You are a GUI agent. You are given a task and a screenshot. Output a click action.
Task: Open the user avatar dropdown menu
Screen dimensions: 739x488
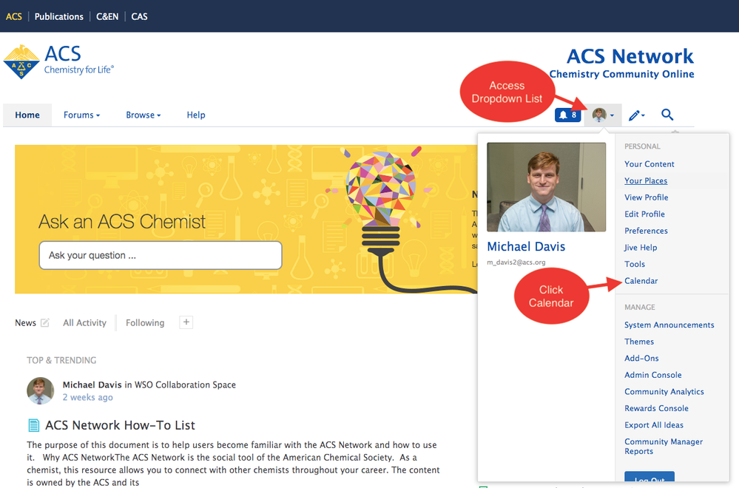[602, 115]
